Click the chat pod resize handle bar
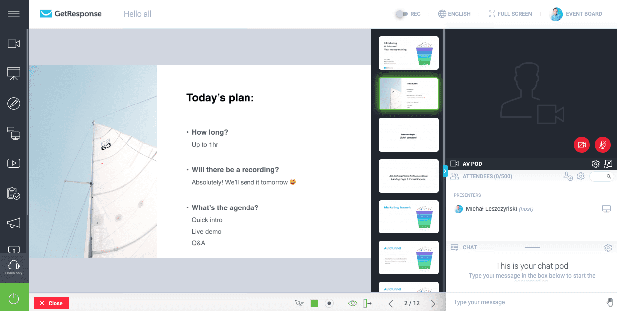 532,247
